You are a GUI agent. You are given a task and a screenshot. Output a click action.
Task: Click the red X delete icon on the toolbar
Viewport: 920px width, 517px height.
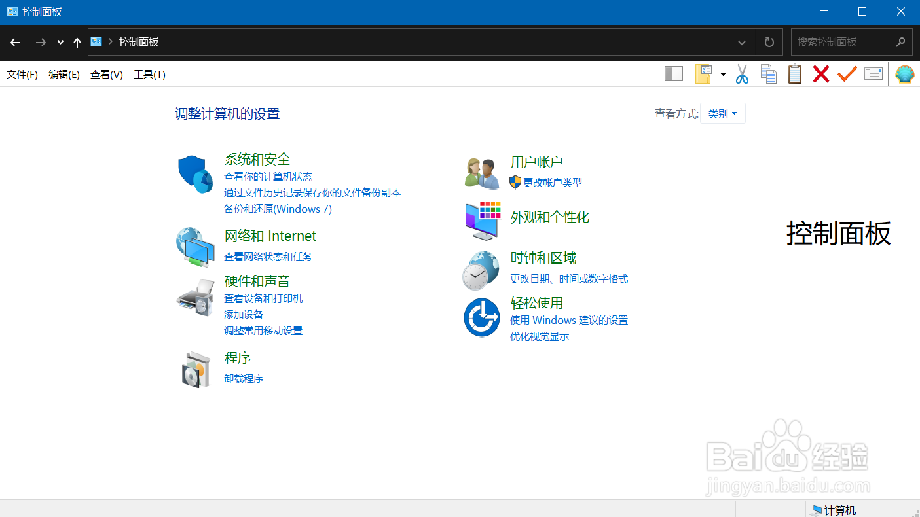[x=820, y=74]
